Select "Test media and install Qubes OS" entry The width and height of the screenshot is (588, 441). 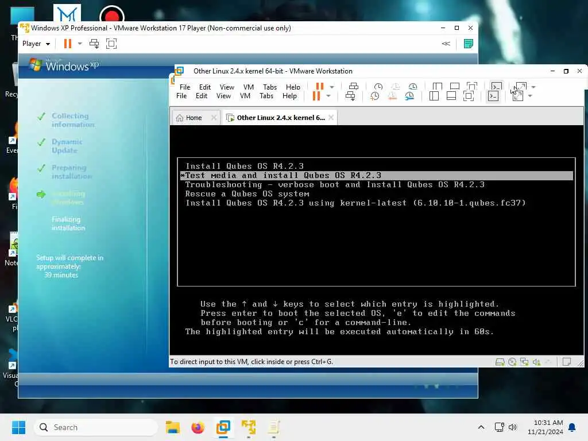(x=377, y=176)
